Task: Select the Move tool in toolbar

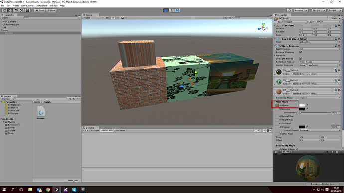Action: coord(10,10)
